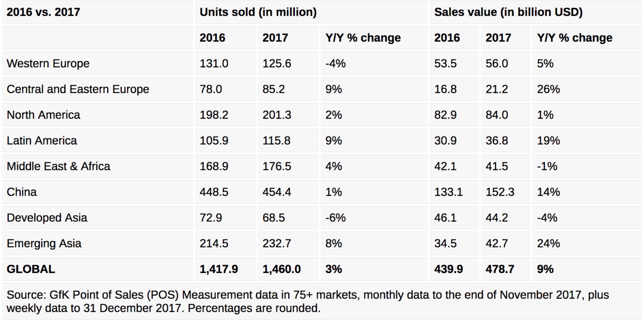Select the GLOBAL row label
642x320 pixels.
click(x=31, y=269)
